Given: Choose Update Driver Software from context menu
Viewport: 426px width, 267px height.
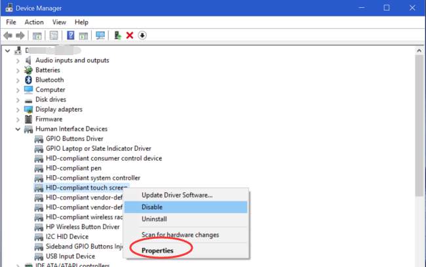Looking at the screenshot, I should [186, 195].
